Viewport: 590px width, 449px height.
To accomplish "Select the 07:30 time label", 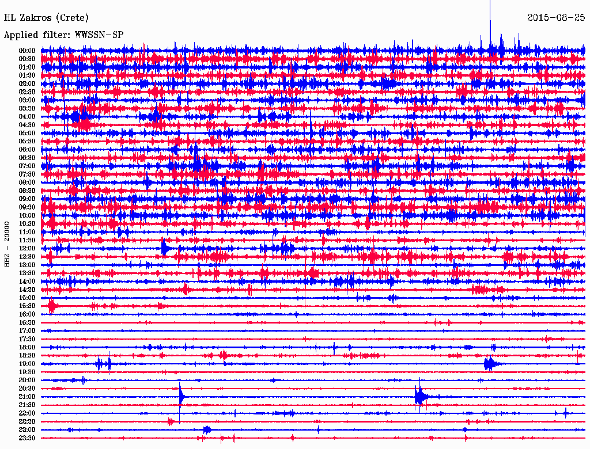I will [27, 174].
